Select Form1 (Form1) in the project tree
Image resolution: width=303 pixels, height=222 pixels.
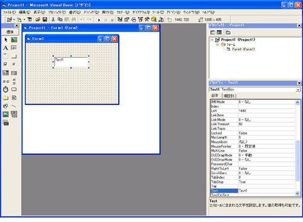[244, 49]
